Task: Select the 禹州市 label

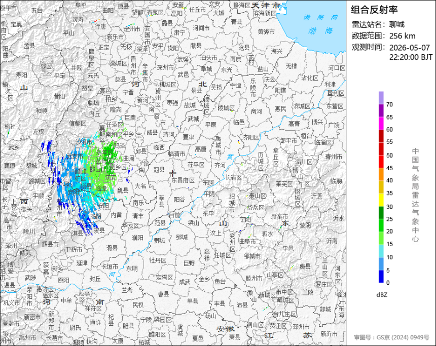Action: coord(27,338)
